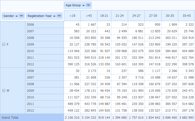Select the 2011 row header under F
Image resolution: width=195 pixels, height=121 pixels.
[45, 57]
